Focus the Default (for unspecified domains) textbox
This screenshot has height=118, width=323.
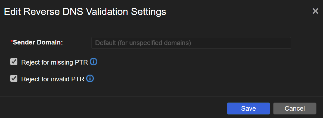(191, 43)
